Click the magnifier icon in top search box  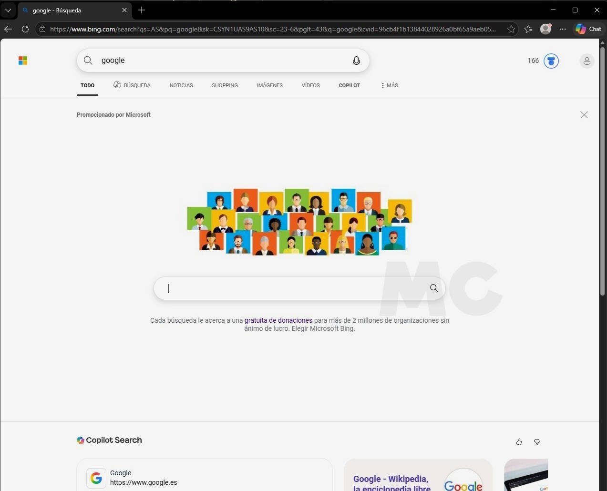coord(88,61)
